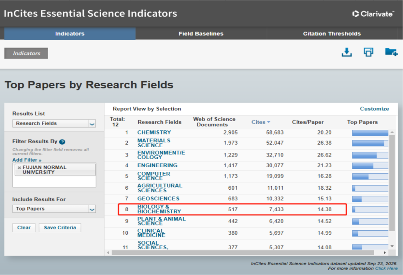Open the GEOSCIENCES research field

(158, 199)
